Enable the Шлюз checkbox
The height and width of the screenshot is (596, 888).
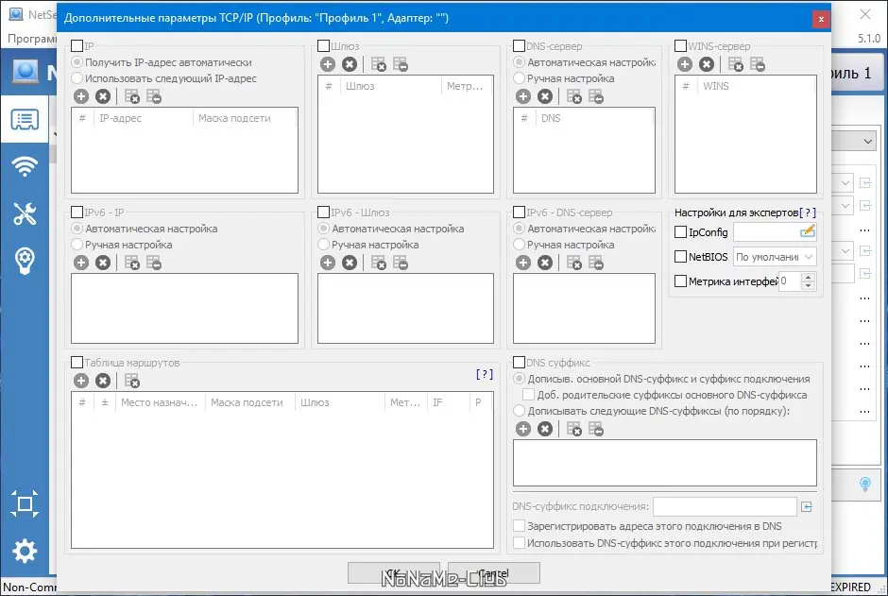(323, 46)
